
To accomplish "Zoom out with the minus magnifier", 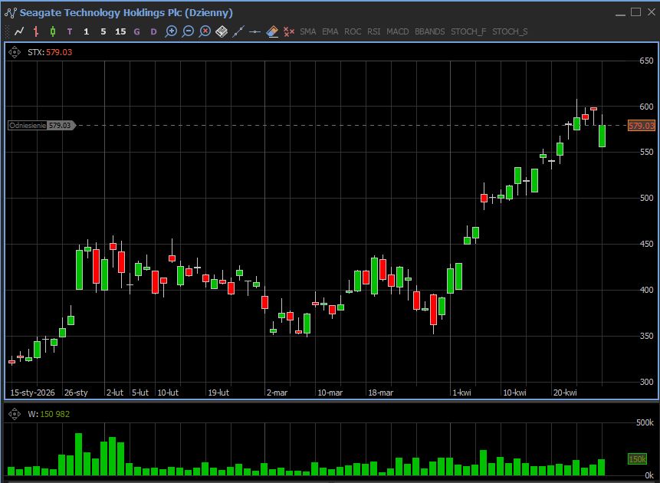I will (188, 31).
